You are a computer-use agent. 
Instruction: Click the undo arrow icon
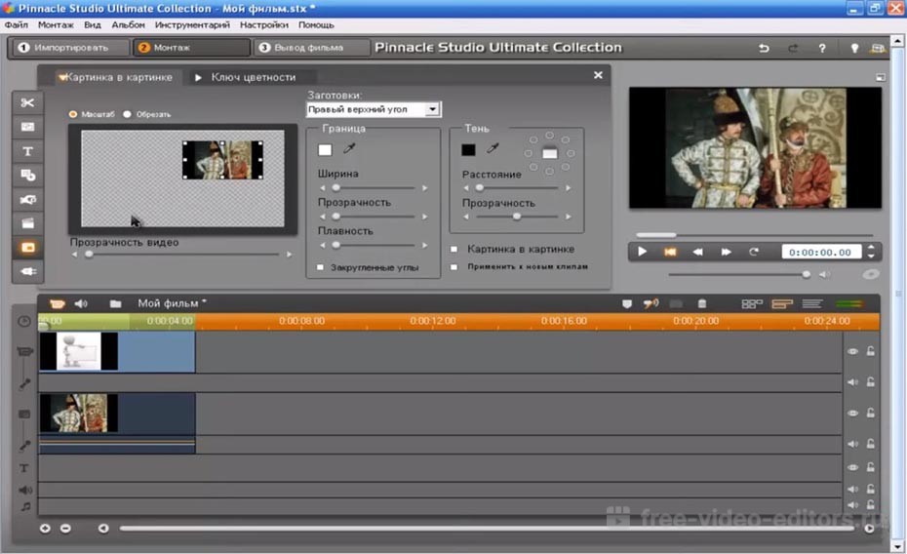click(764, 48)
